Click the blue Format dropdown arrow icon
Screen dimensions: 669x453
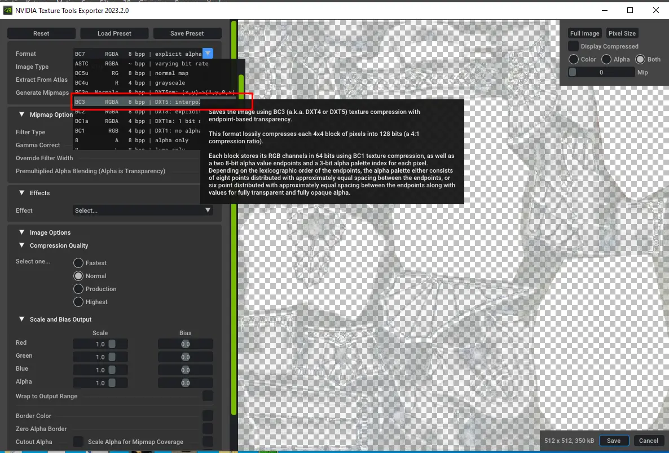pyautogui.click(x=208, y=52)
